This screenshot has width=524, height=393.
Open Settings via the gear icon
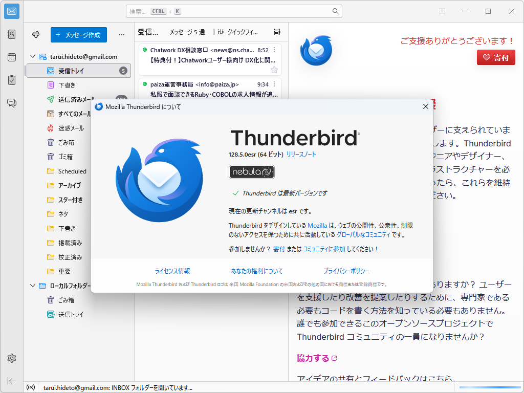pyautogui.click(x=11, y=358)
